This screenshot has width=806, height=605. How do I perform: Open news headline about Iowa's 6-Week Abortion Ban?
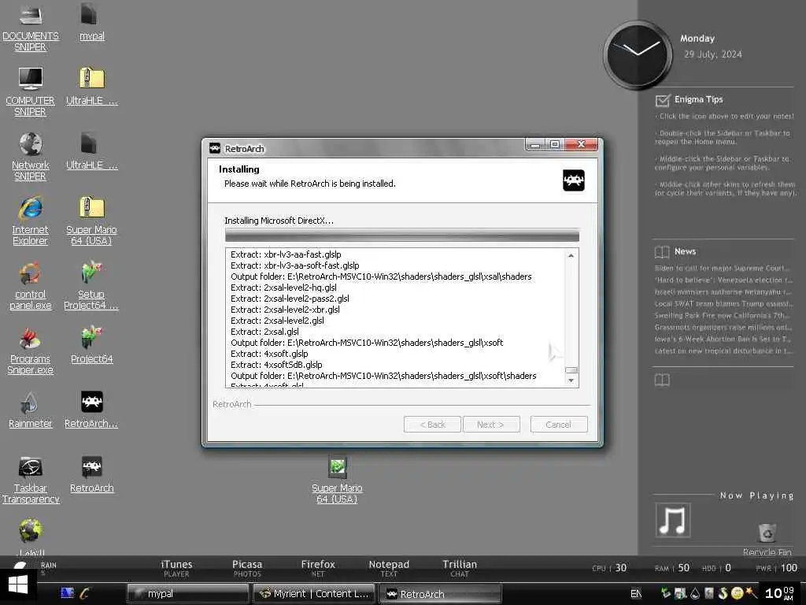[723, 339]
